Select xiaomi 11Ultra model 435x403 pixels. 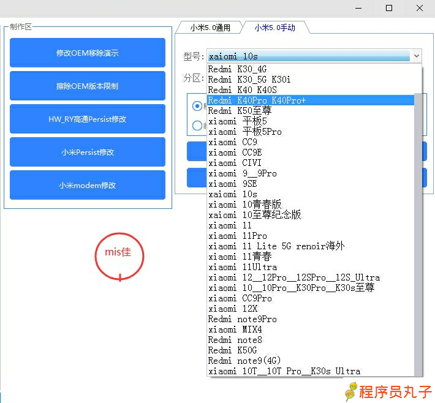click(311, 267)
